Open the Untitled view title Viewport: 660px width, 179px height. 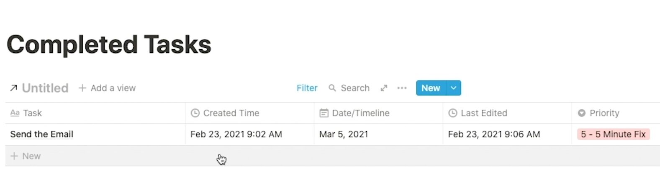click(45, 88)
